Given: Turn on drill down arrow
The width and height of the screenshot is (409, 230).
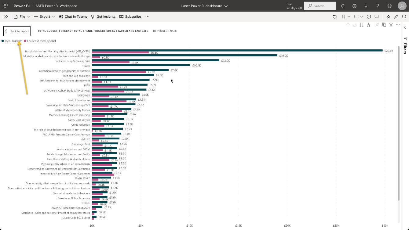Looking at the screenshot, I should point(355,25).
